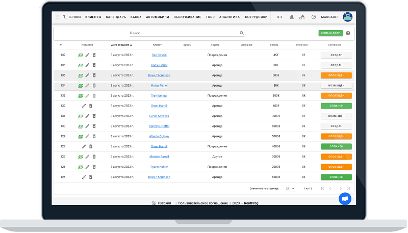Open the Аналитика section
Image resolution: width=408 pixels, height=233 pixels.
[x=229, y=17]
